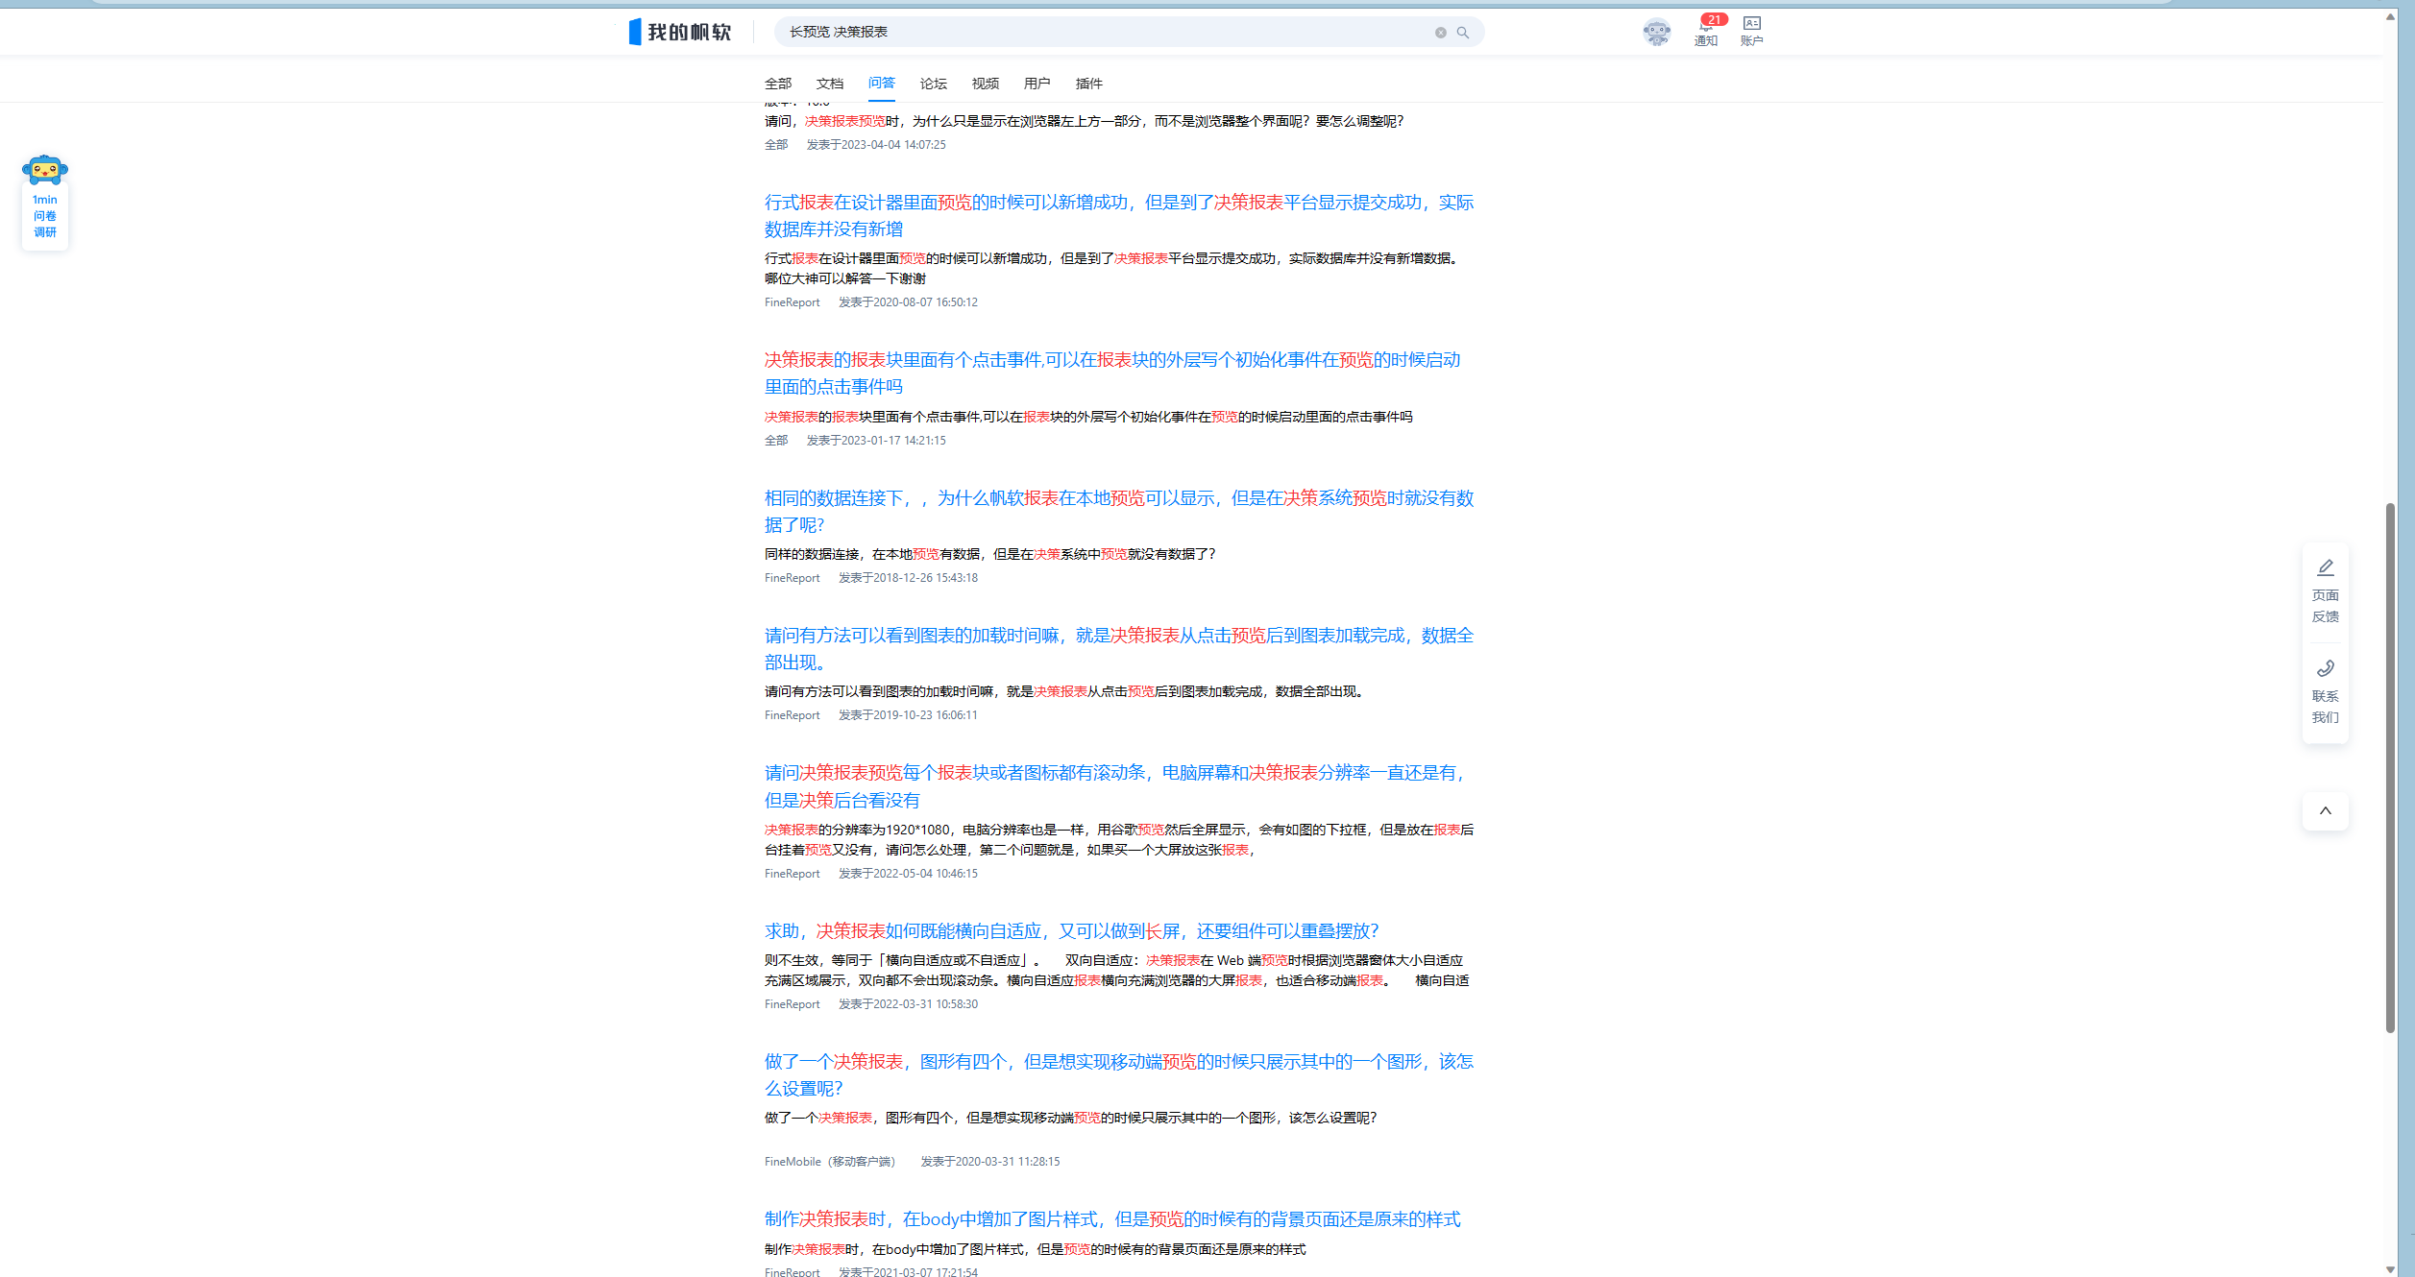
Task: Click date text 发表于2022-03-31 10:58:30
Action: pos(908,1004)
